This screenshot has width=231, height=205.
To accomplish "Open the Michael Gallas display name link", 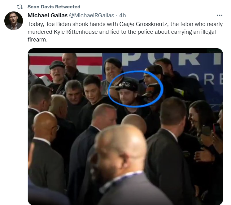I will point(48,15).
